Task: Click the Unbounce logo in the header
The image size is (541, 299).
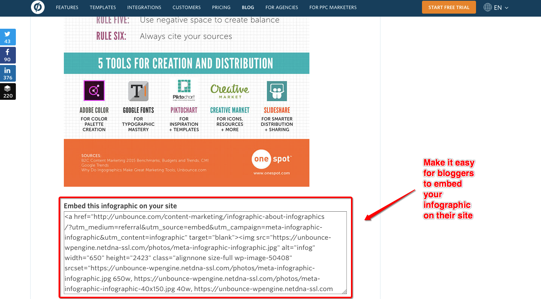Action: (38, 7)
